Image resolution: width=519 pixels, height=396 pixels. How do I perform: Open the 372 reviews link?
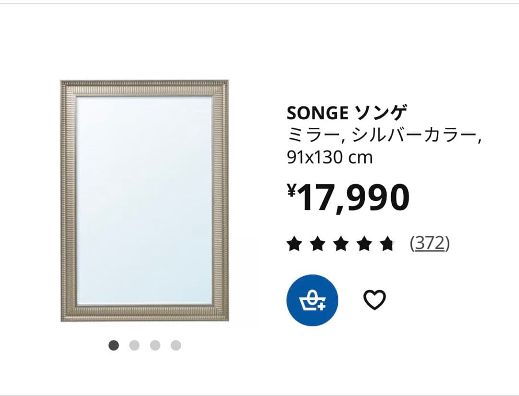coord(429,244)
